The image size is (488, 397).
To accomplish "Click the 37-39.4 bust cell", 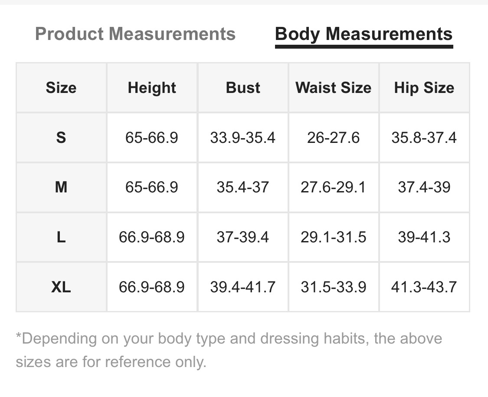I will [x=243, y=237].
